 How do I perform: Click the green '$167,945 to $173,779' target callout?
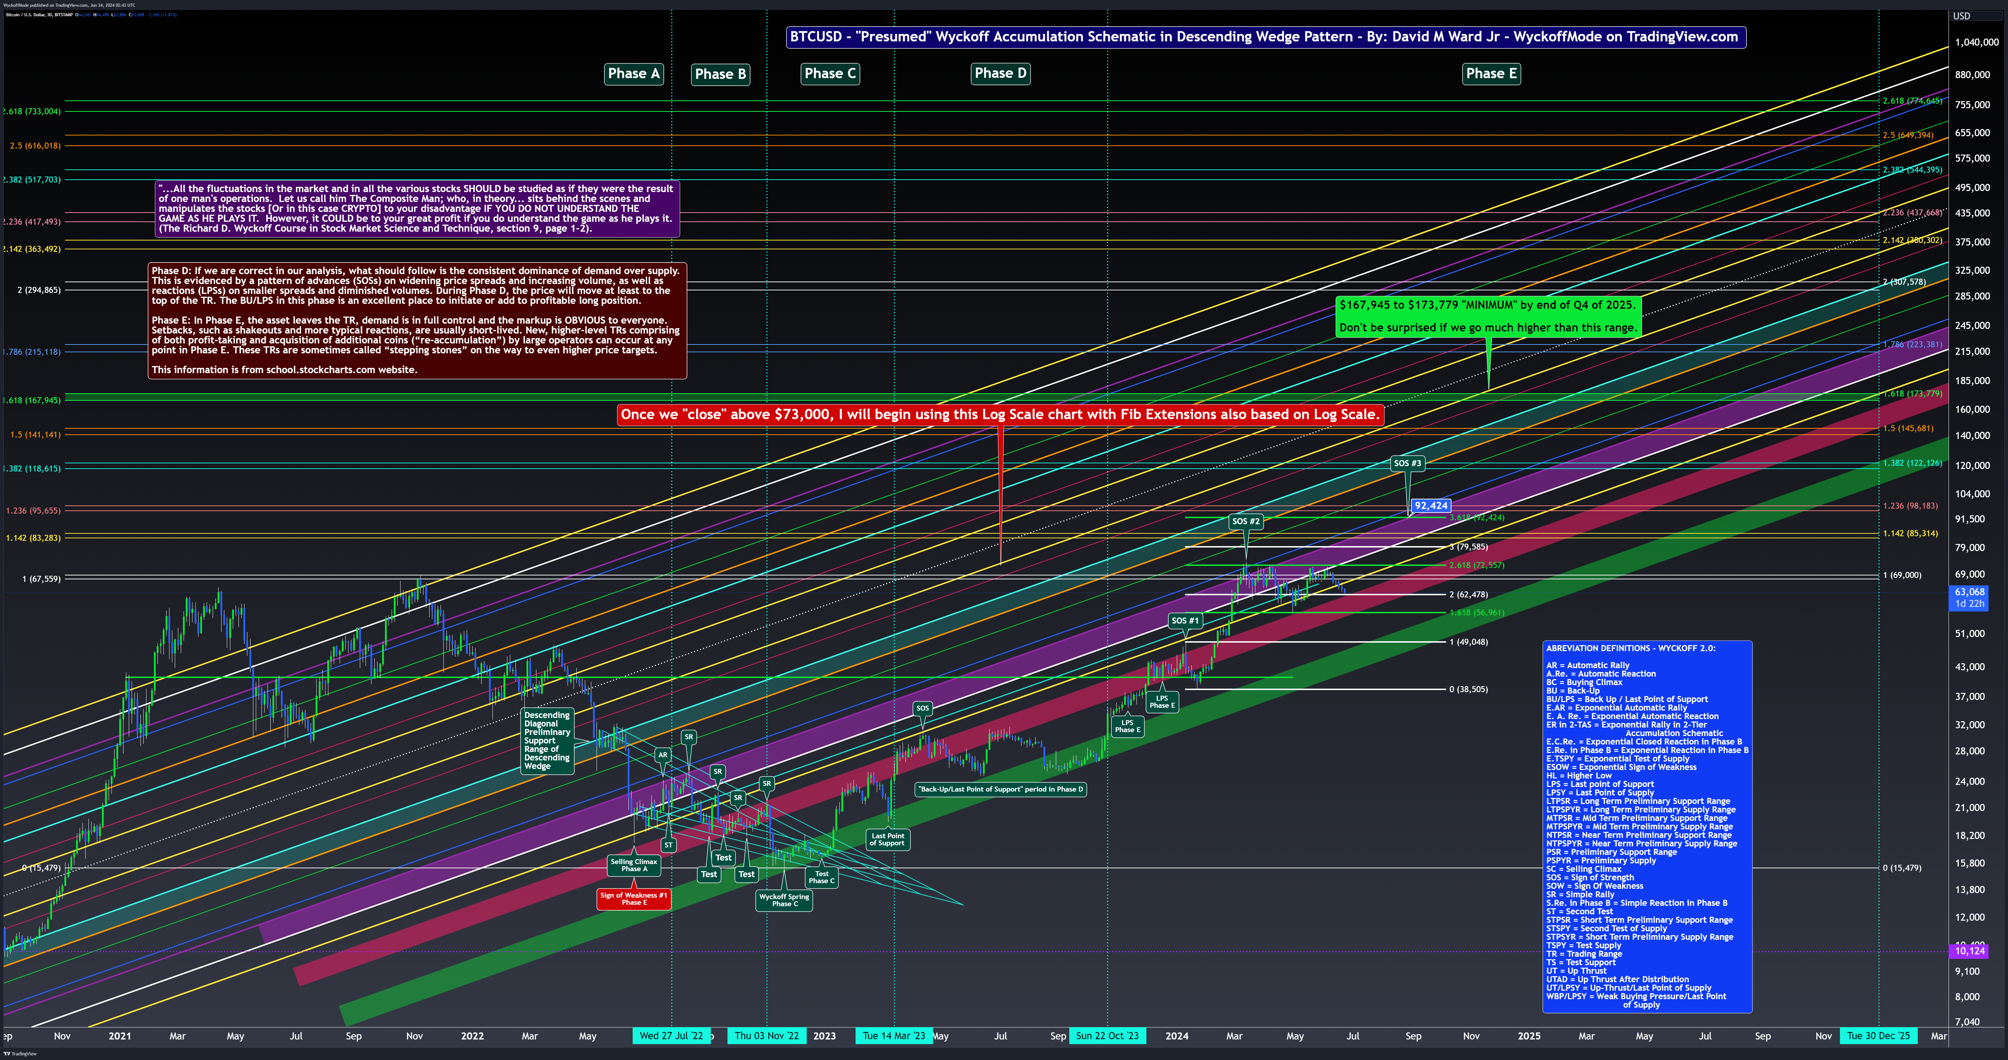click(1488, 317)
